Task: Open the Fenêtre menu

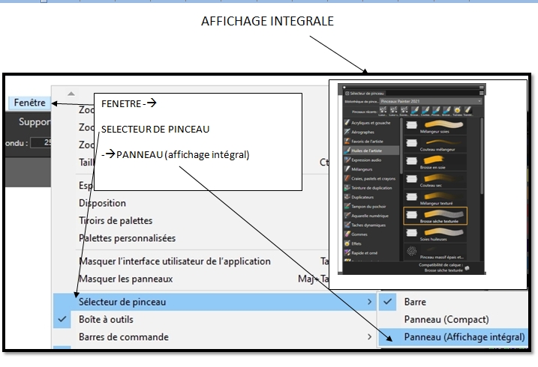Action: coord(29,103)
